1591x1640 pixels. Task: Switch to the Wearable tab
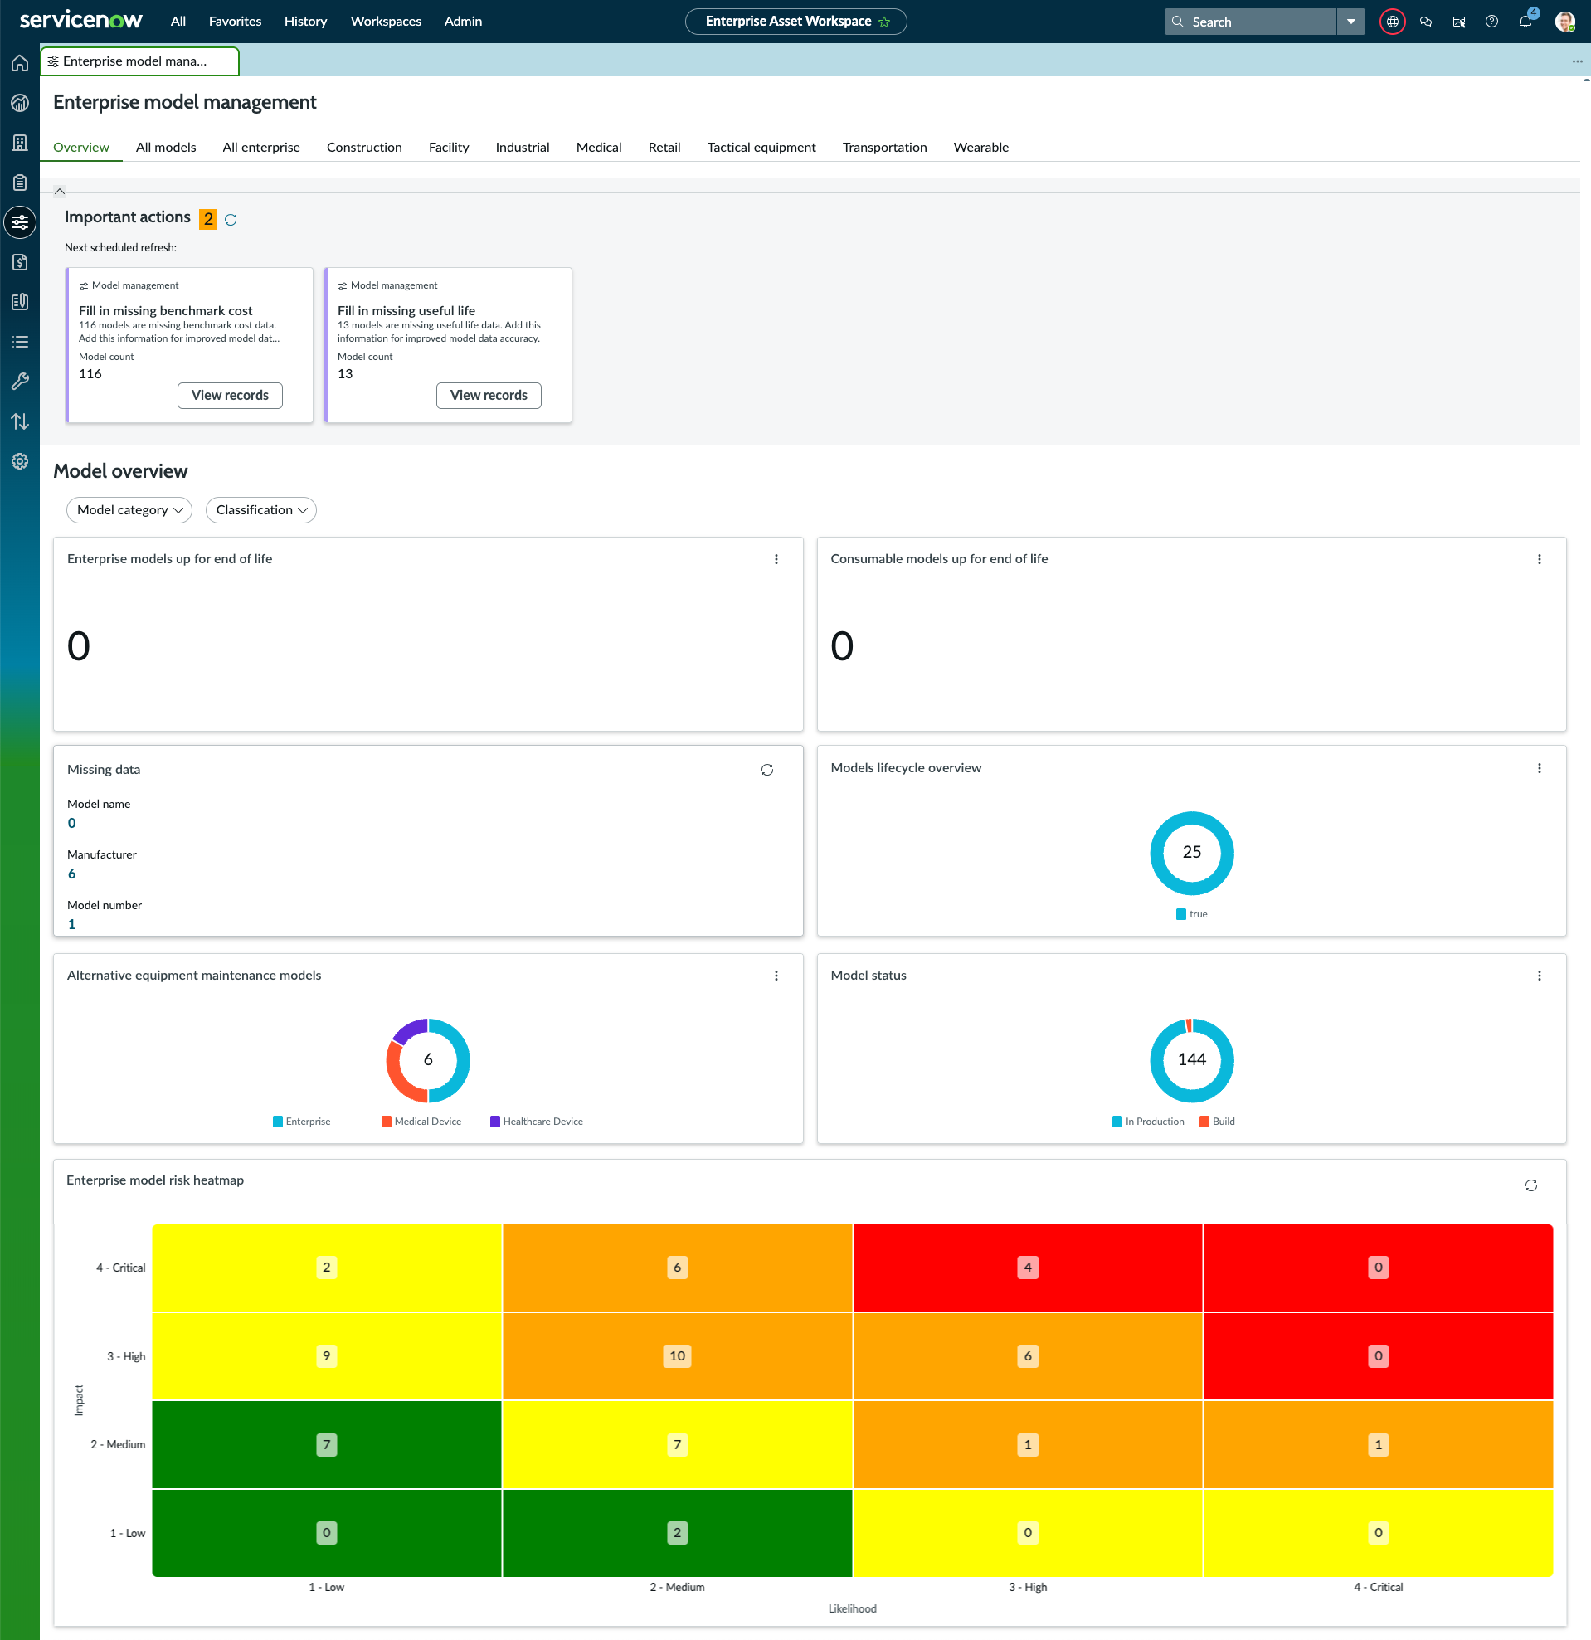click(x=981, y=148)
